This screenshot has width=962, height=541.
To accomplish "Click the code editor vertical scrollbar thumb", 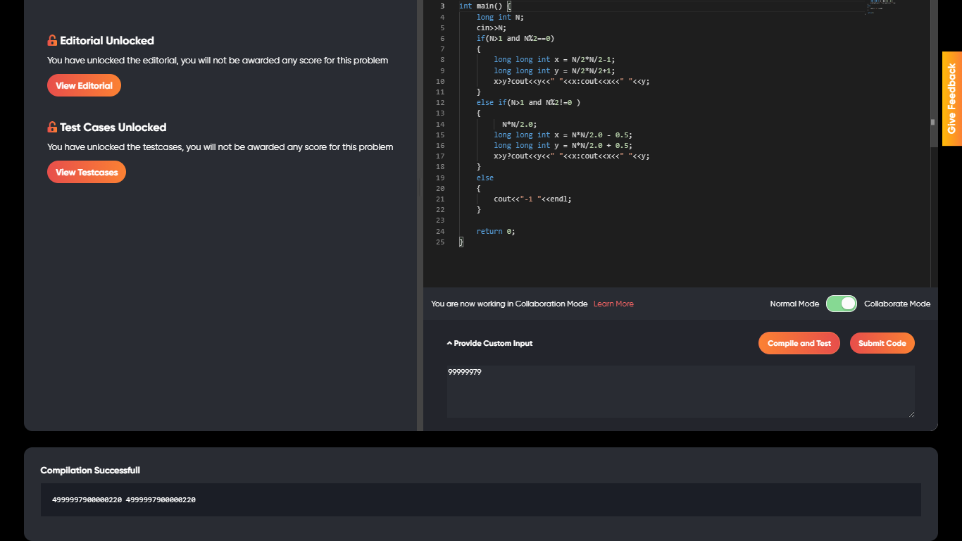I will click(933, 122).
